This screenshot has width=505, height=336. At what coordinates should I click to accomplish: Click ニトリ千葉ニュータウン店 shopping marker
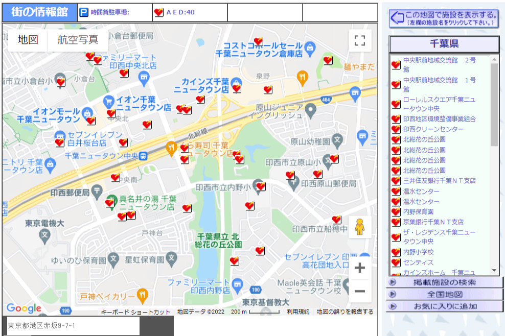50,165
